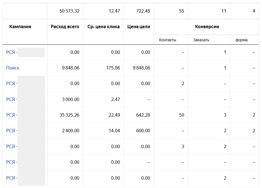This screenshot has width=262, height=188.
Task: Click the first РСЯ campaign link in the table
Action: pos(11,52)
